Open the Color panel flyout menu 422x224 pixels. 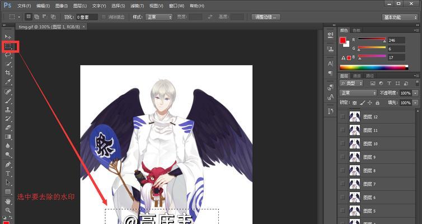[x=416, y=30]
